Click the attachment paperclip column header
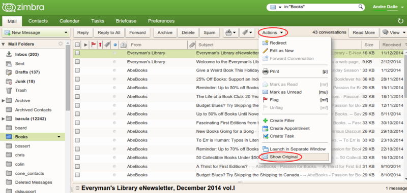 click(192, 45)
